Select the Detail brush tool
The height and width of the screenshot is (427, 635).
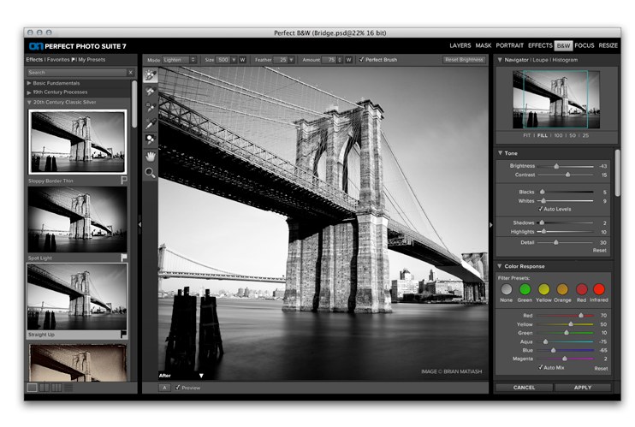click(151, 107)
